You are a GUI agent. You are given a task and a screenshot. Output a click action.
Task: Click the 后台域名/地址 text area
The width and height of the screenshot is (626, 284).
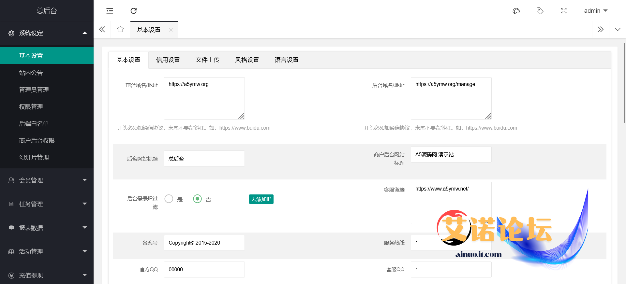[x=451, y=98]
